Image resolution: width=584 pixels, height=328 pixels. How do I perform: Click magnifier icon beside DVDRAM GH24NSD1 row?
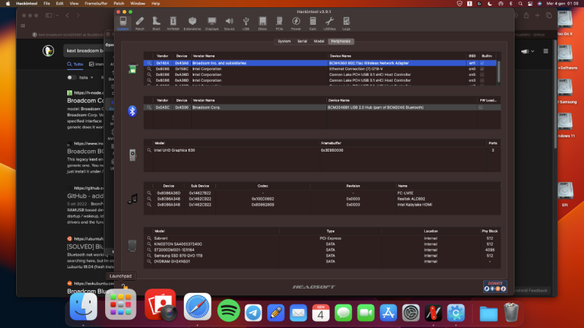click(x=149, y=262)
